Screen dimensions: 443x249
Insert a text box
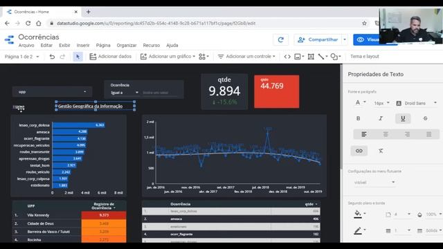coord(311,57)
